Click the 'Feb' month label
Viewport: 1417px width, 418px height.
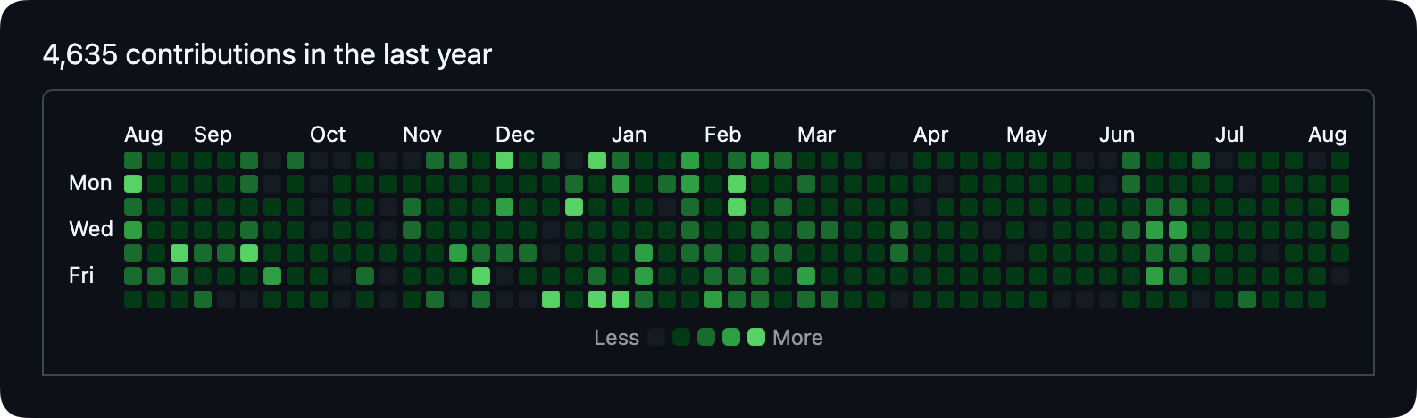(722, 135)
